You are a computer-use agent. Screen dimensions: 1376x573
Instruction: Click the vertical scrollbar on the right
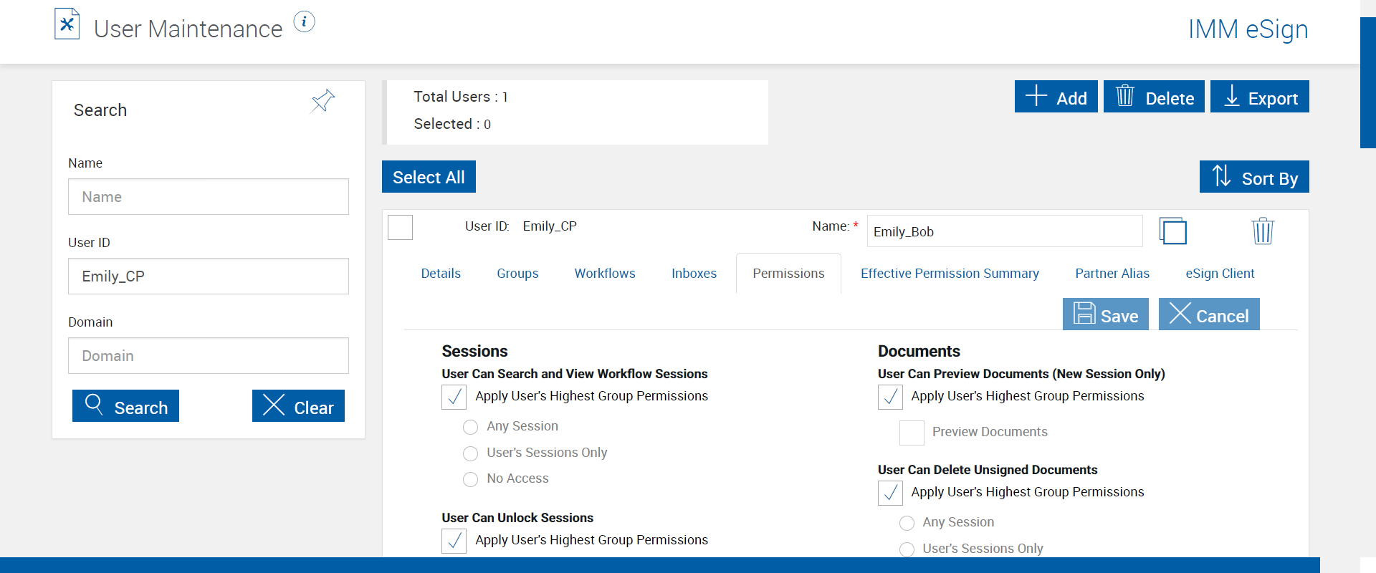pos(1367,82)
